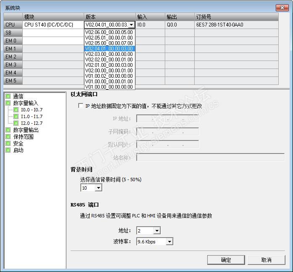Screen dimensions: 293x272
Task: Click the 默认网关 input field
Action: coord(167,144)
